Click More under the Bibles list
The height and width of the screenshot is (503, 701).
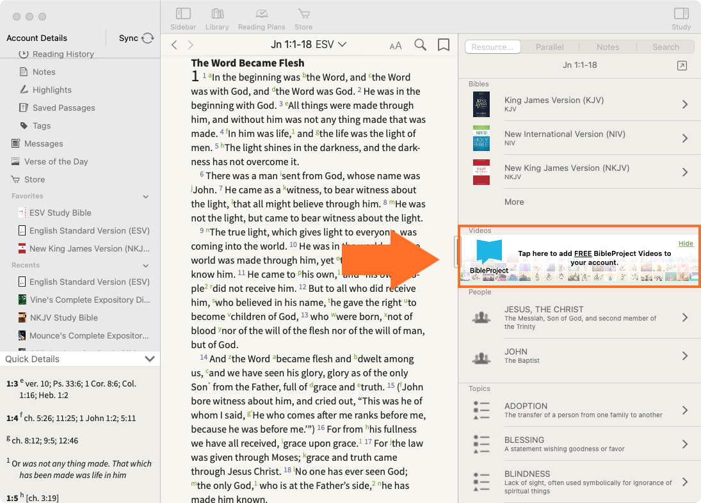pos(514,202)
